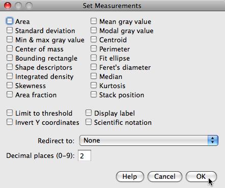Open the Redirect to dropdown
The height and width of the screenshot is (188, 225).
pos(149,140)
